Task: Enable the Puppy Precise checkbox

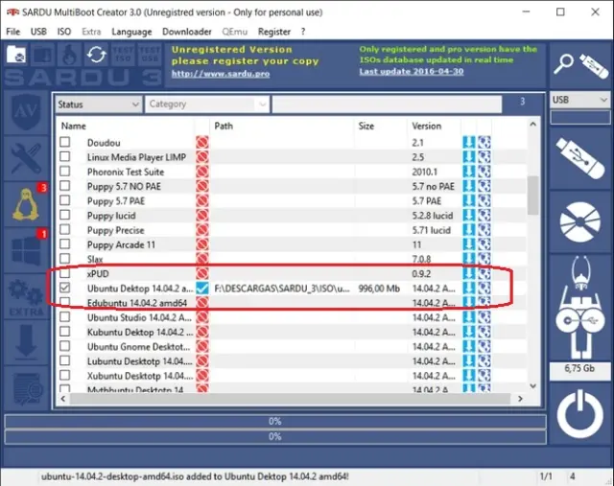Action: [65, 230]
